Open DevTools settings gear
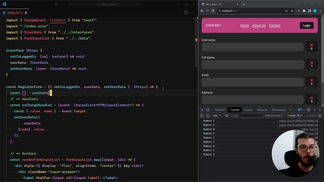This screenshot has width=324, height=182. (x=308, y=110)
